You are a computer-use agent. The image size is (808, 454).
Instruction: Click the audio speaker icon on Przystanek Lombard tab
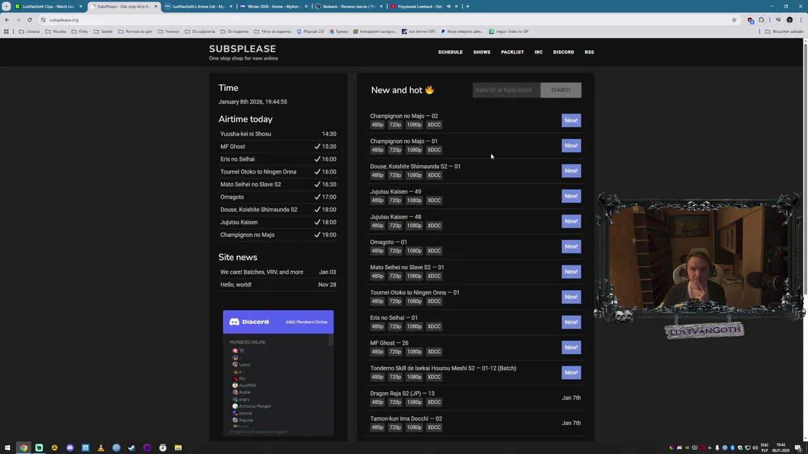[449, 6]
